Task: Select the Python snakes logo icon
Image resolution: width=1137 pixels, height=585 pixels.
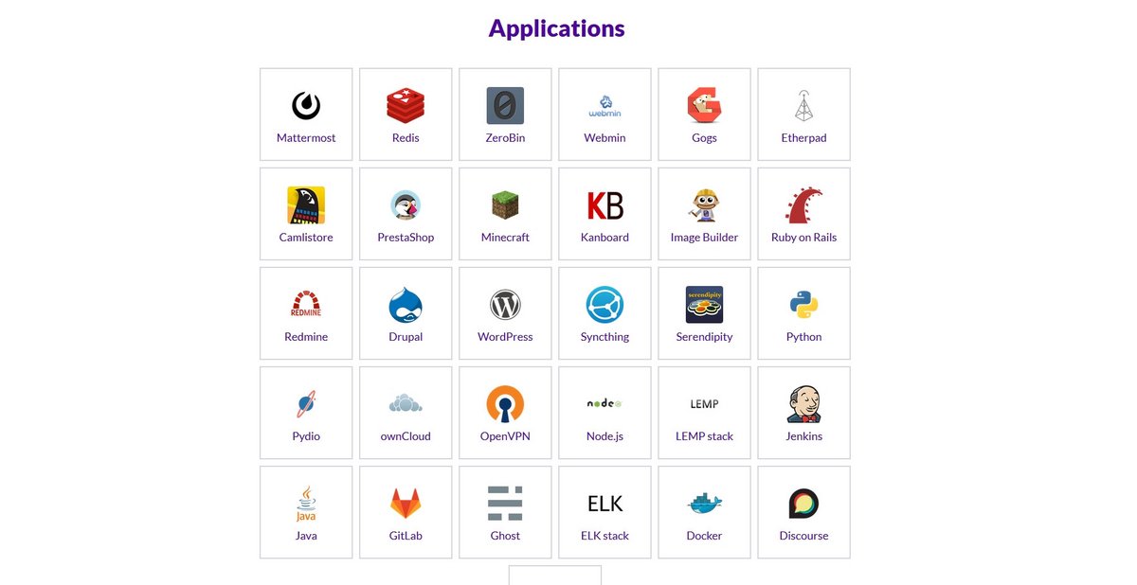Action: click(x=803, y=305)
